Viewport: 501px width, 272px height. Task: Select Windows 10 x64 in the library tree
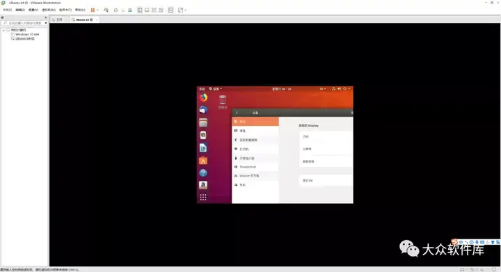pos(27,34)
